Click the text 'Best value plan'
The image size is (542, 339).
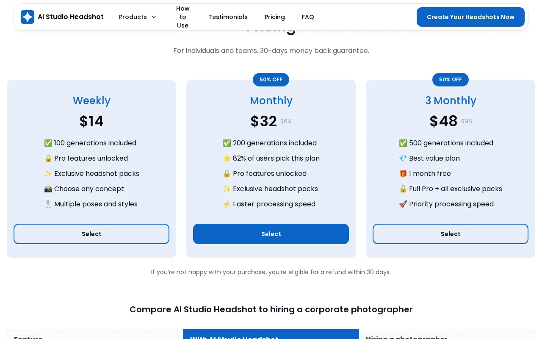[434, 158]
